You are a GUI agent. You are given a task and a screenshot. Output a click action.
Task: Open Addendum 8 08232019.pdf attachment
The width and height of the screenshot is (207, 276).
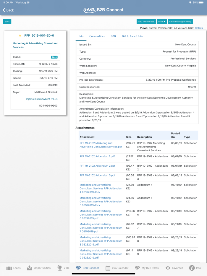[x=101, y=241]
